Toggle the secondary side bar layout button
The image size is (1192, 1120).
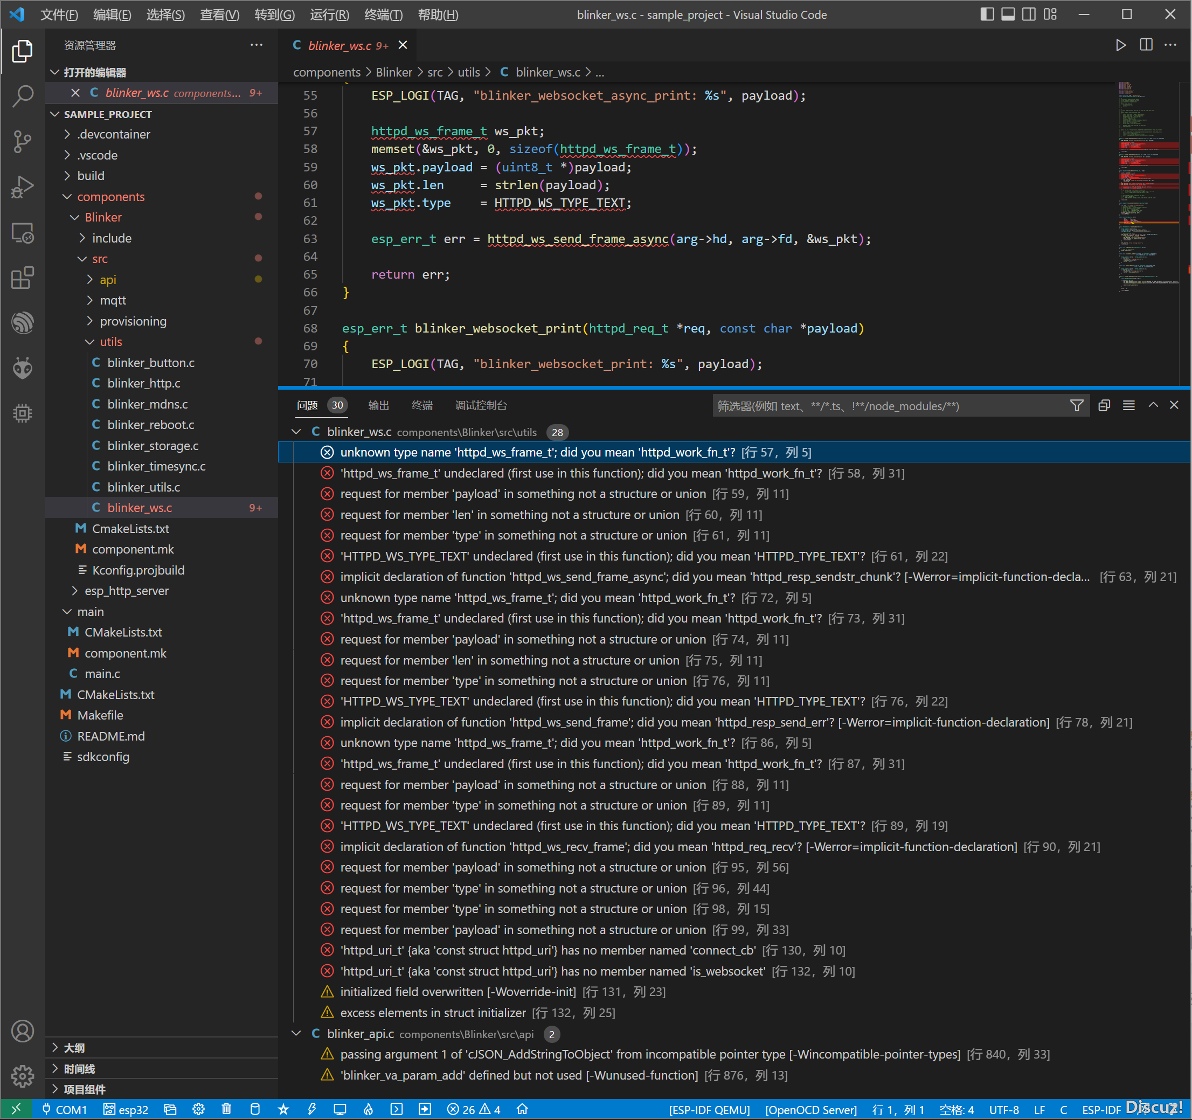point(1029,15)
